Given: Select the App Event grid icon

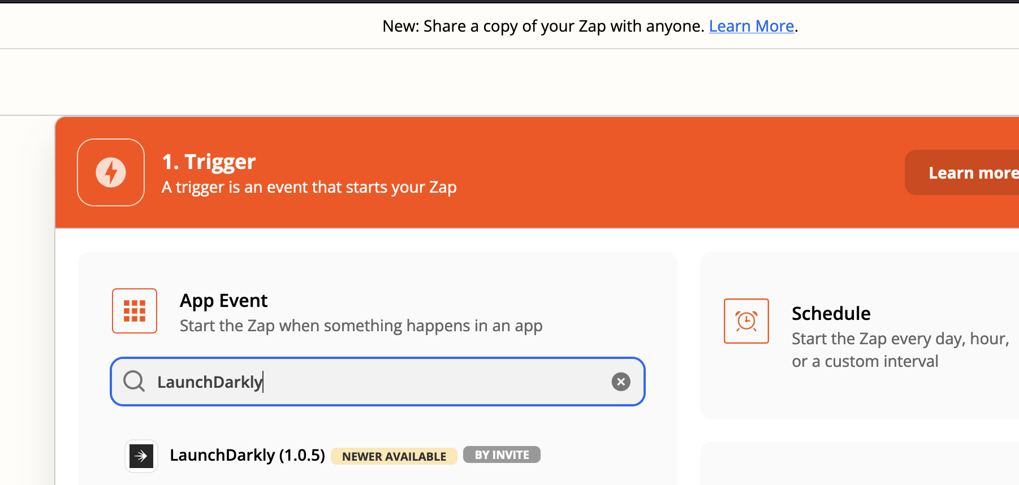Looking at the screenshot, I should [x=134, y=311].
